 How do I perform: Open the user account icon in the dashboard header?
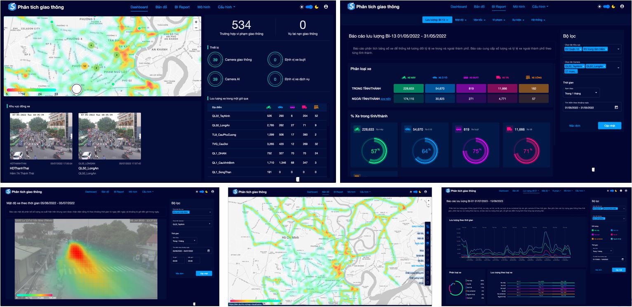click(326, 7)
